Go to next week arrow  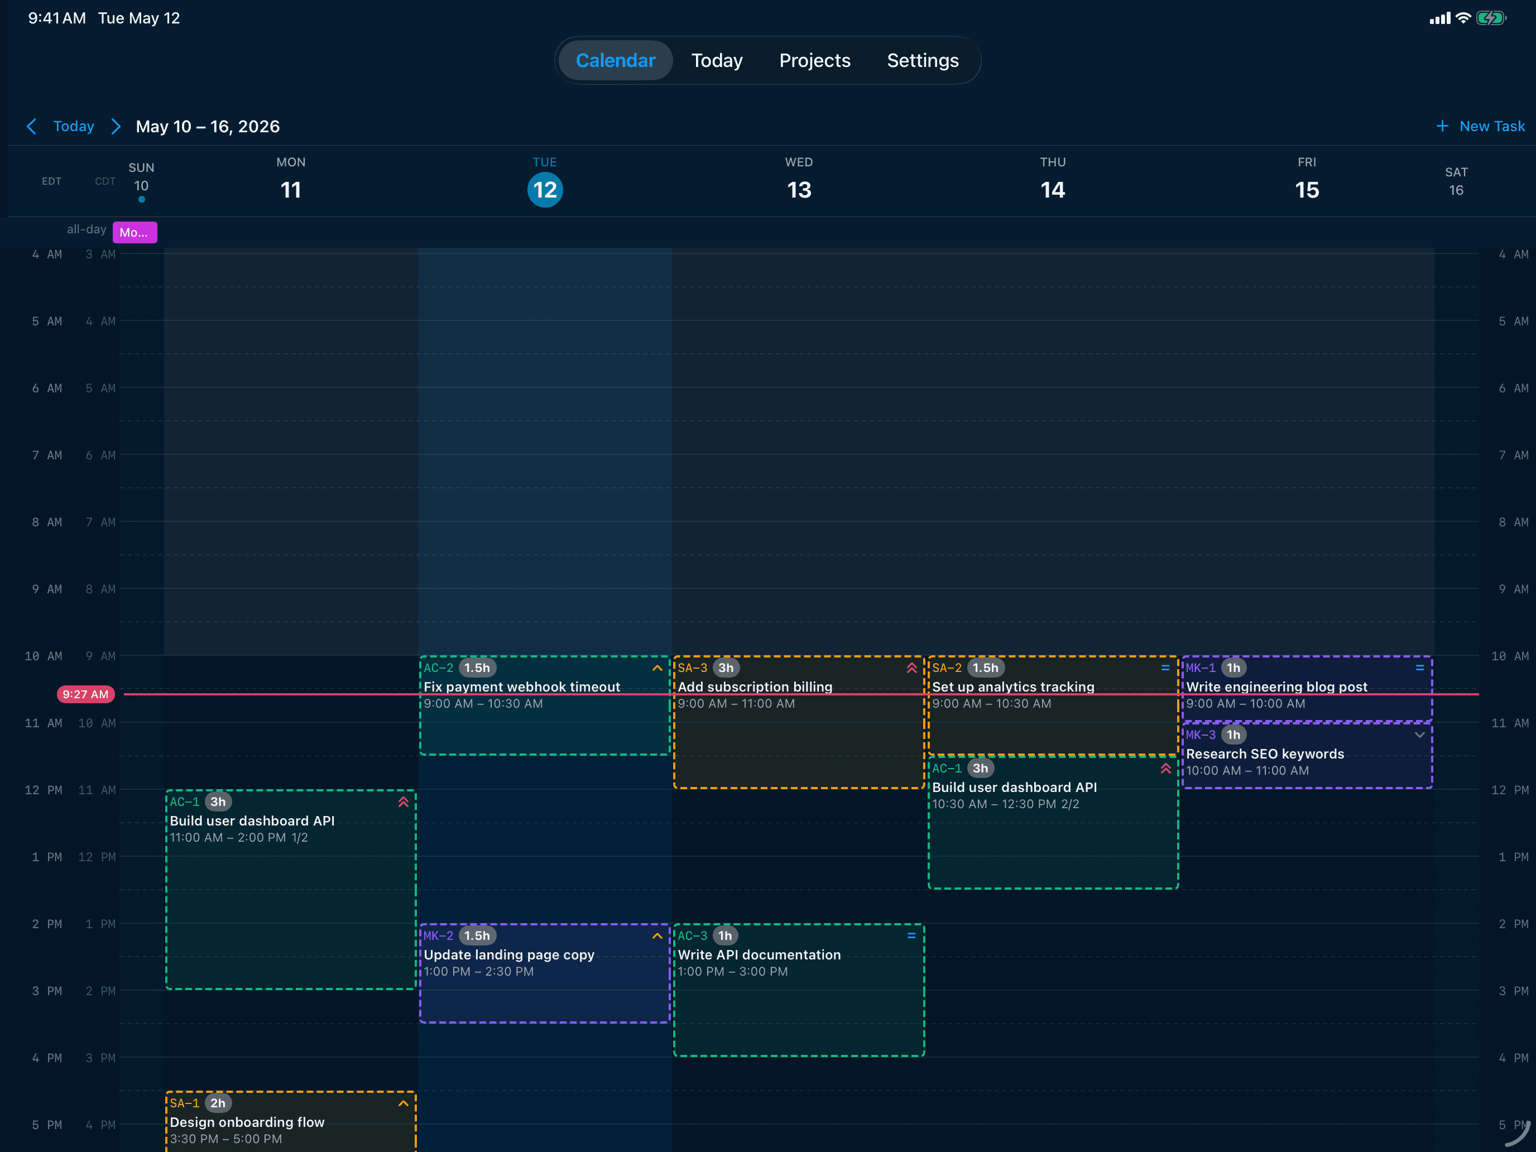[x=116, y=126]
